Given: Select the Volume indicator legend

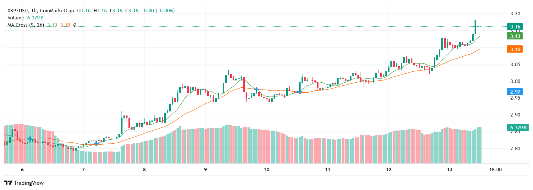Looking at the screenshot, I should (x=16, y=18).
